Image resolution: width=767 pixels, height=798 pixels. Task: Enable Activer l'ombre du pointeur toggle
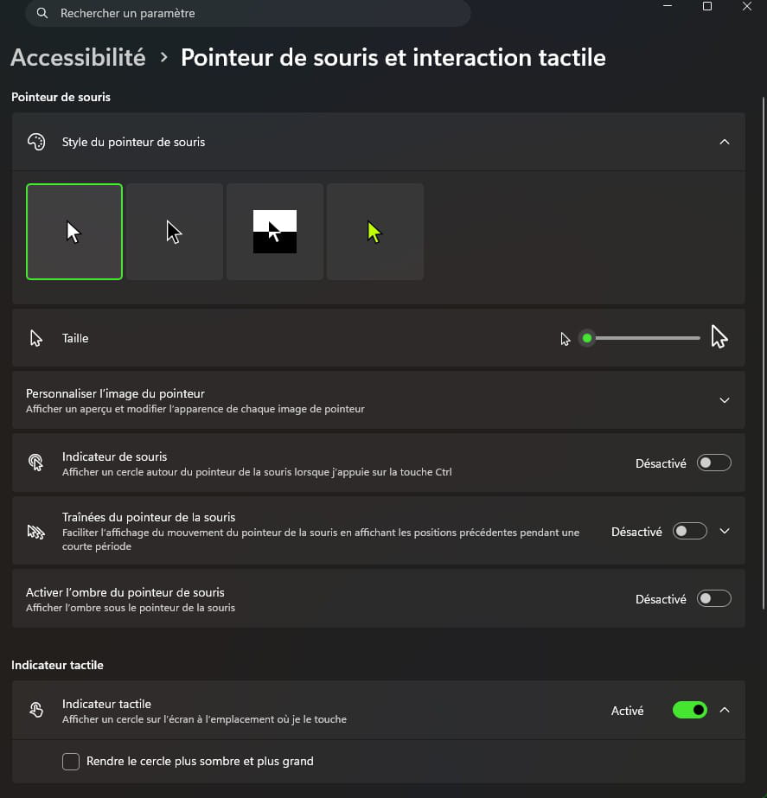point(713,598)
